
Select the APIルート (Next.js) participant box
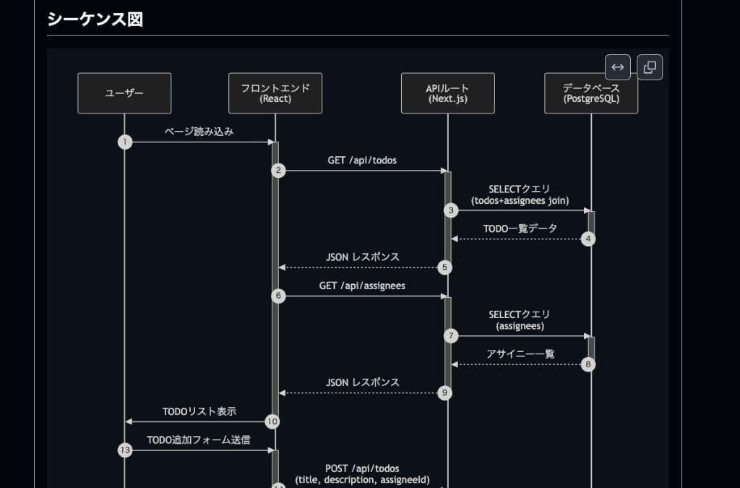click(x=447, y=93)
